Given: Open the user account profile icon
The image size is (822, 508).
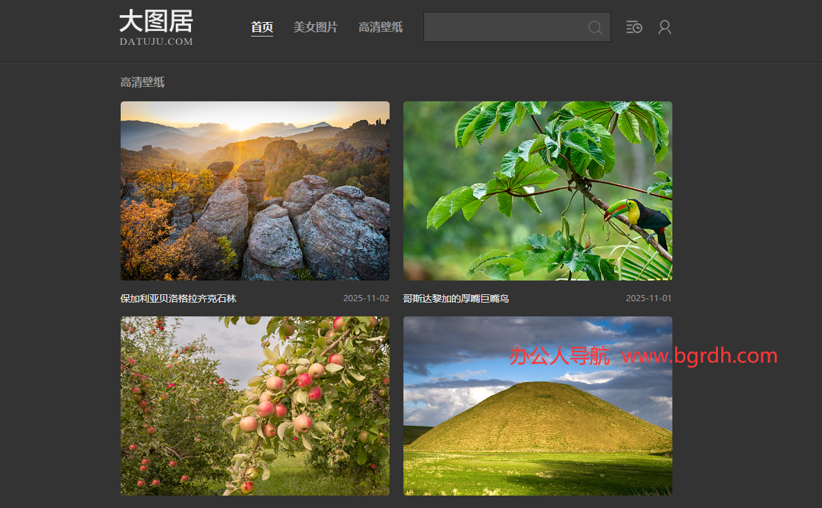Looking at the screenshot, I should pos(664,28).
